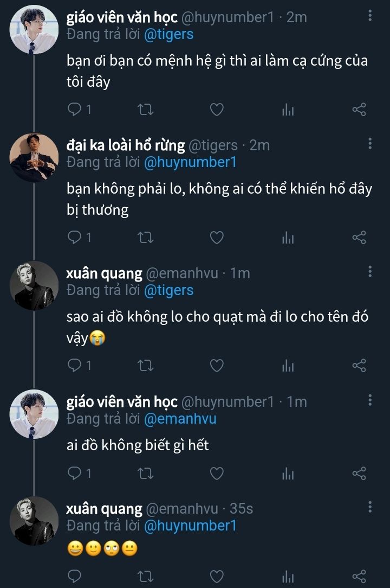View analytics for the 'ai đồ không biết gì hết' tweet
Screen dimensions: 390x588
coord(288,474)
